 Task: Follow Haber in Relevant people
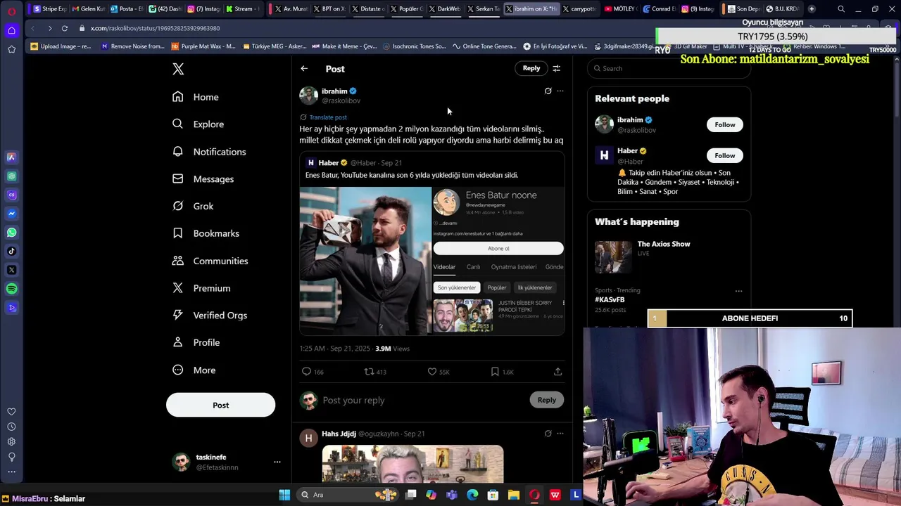pyautogui.click(x=725, y=155)
